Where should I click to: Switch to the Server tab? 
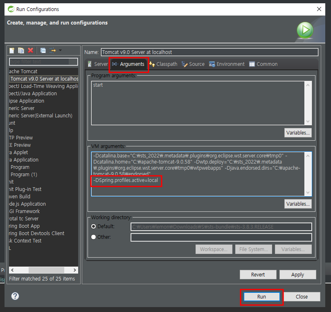pos(98,64)
